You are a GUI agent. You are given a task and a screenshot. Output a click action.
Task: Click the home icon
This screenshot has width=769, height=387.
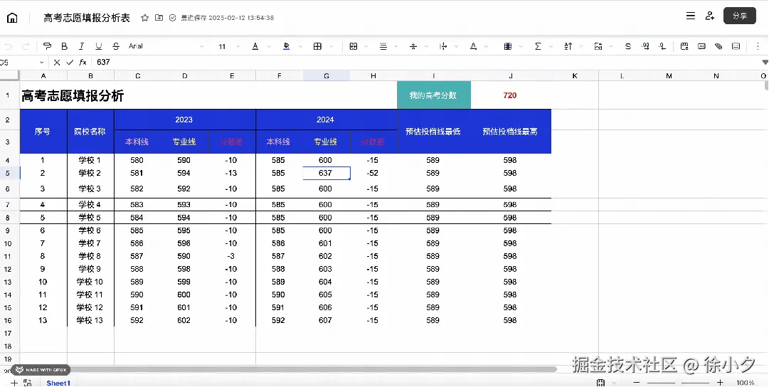tap(12, 18)
